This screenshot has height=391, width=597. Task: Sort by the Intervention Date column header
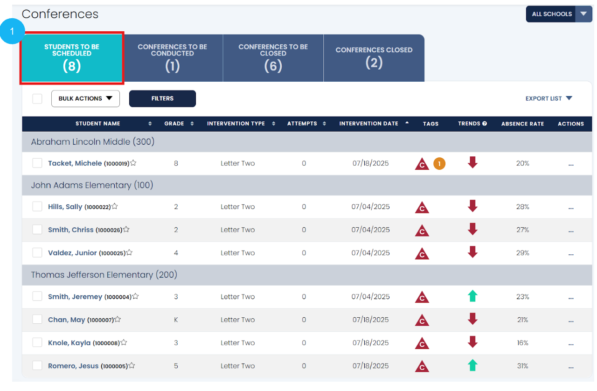click(368, 124)
